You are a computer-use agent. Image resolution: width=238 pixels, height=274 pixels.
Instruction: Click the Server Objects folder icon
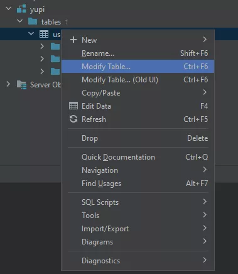21,85
